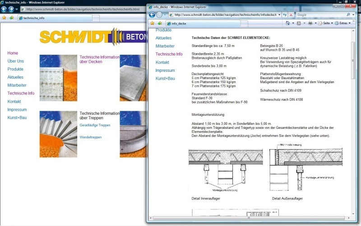Open Extras menu in info_decke toolbar
Viewport: 361px width, 226px height.
343,23
